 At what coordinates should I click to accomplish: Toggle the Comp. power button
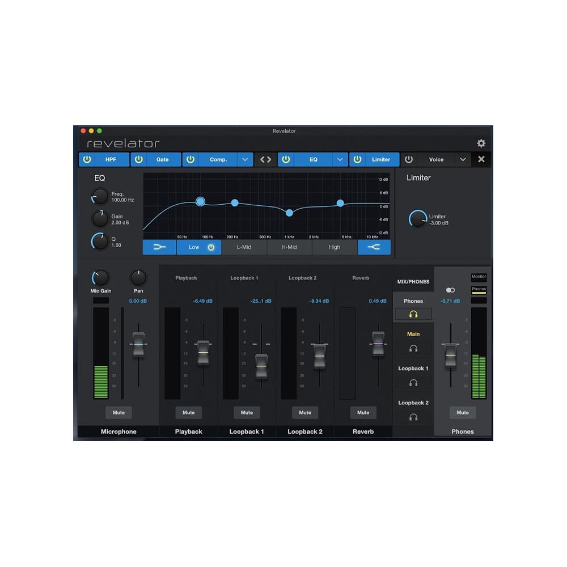pos(191,159)
